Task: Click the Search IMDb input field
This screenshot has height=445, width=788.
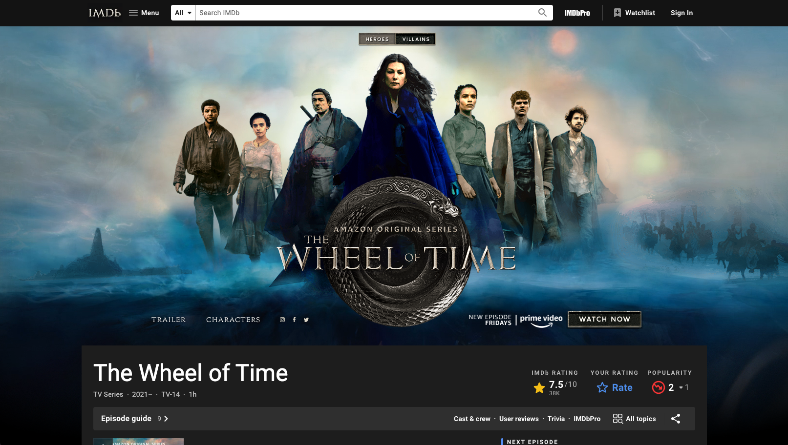Action: coord(364,13)
